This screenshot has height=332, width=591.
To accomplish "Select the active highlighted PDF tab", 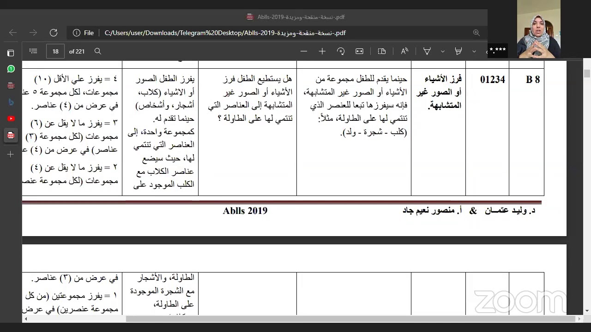I will (x=11, y=135).
